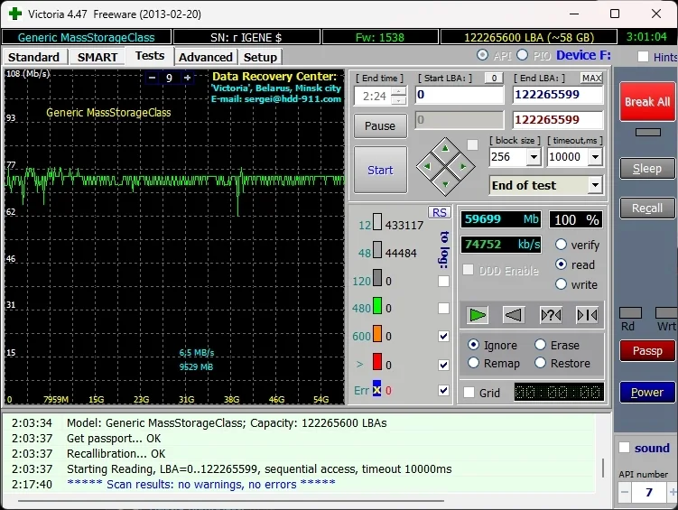678x510 pixels.
Task: Open the Advanced tab
Action: [206, 57]
